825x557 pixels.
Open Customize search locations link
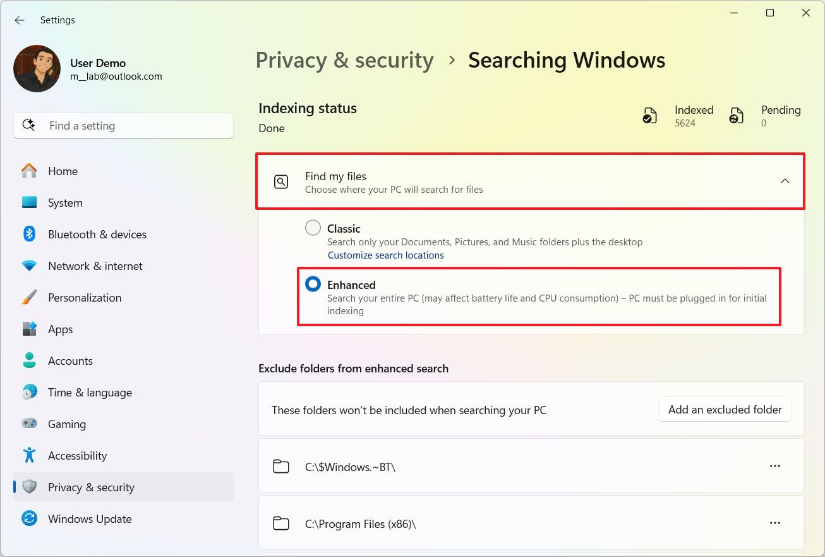click(x=386, y=255)
